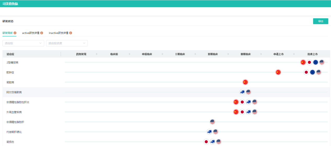Click 临床前 stage header
This screenshot has width=331, height=146.
114,54
